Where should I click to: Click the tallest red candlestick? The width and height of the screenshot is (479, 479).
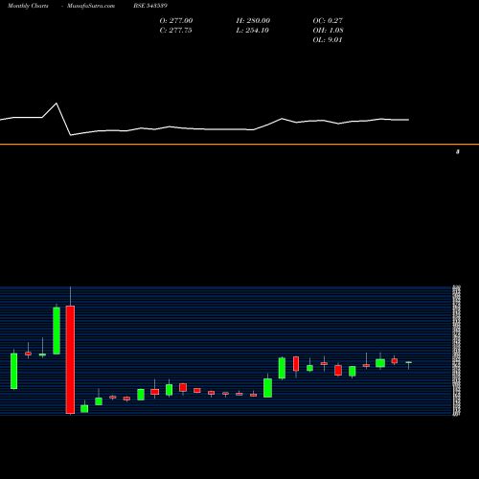pos(70,359)
